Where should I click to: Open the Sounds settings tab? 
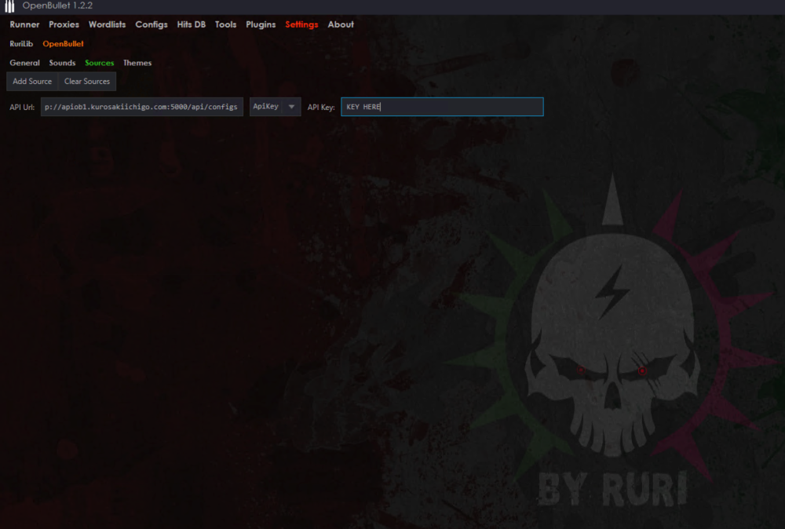61,63
